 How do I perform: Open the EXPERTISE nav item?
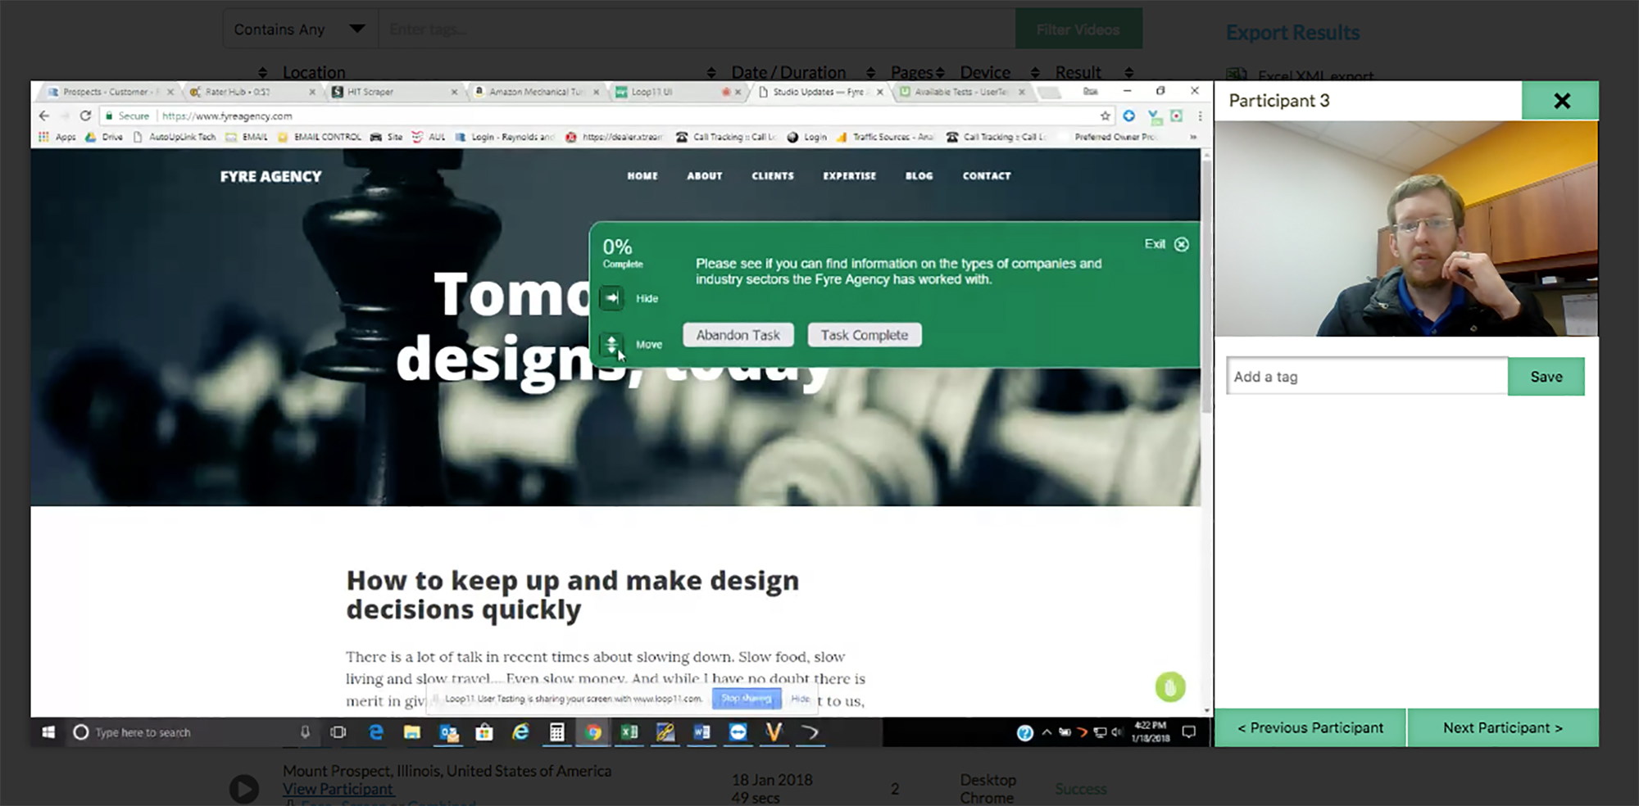click(850, 176)
